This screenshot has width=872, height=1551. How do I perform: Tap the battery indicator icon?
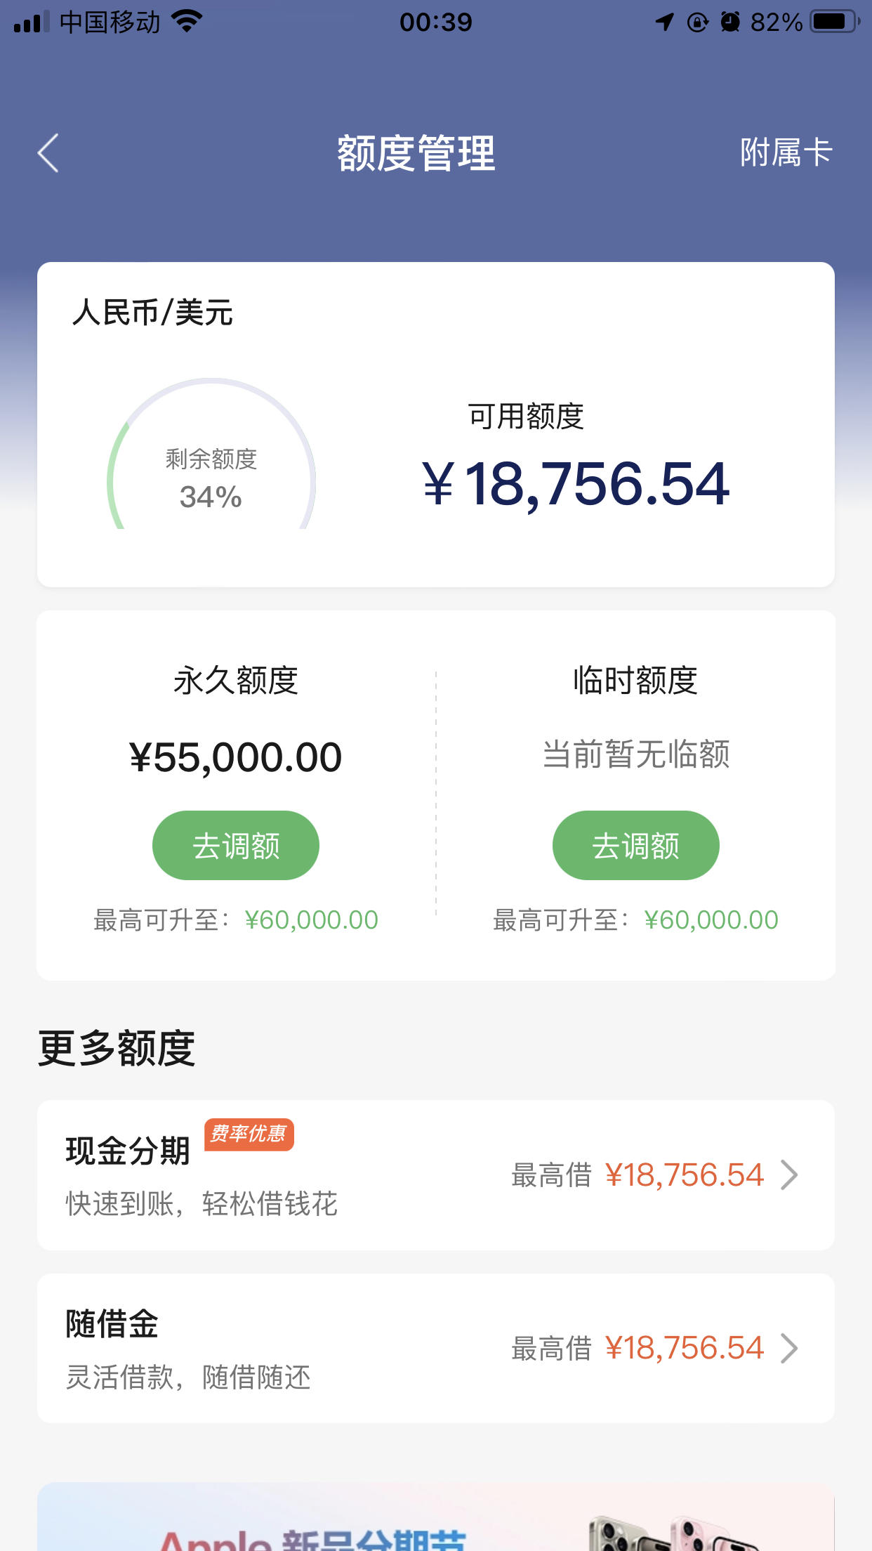pyautogui.click(x=835, y=22)
